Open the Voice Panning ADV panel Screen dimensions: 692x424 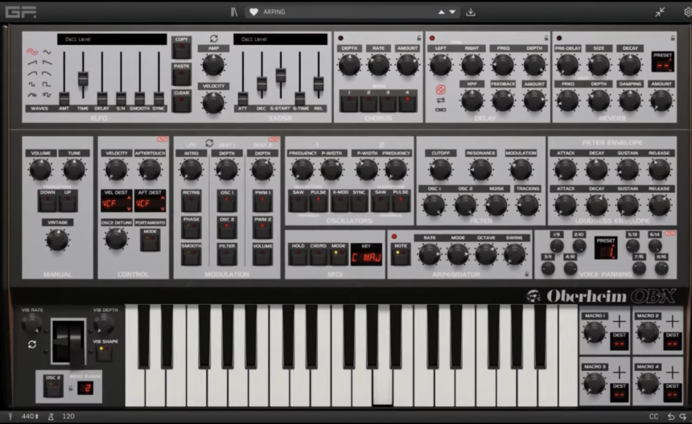click(670, 233)
